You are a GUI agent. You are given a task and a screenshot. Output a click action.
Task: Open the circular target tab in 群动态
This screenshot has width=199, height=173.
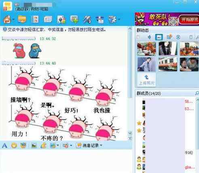178,37
